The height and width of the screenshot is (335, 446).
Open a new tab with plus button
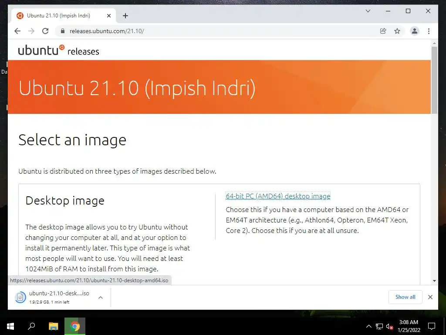coord(125,16)
